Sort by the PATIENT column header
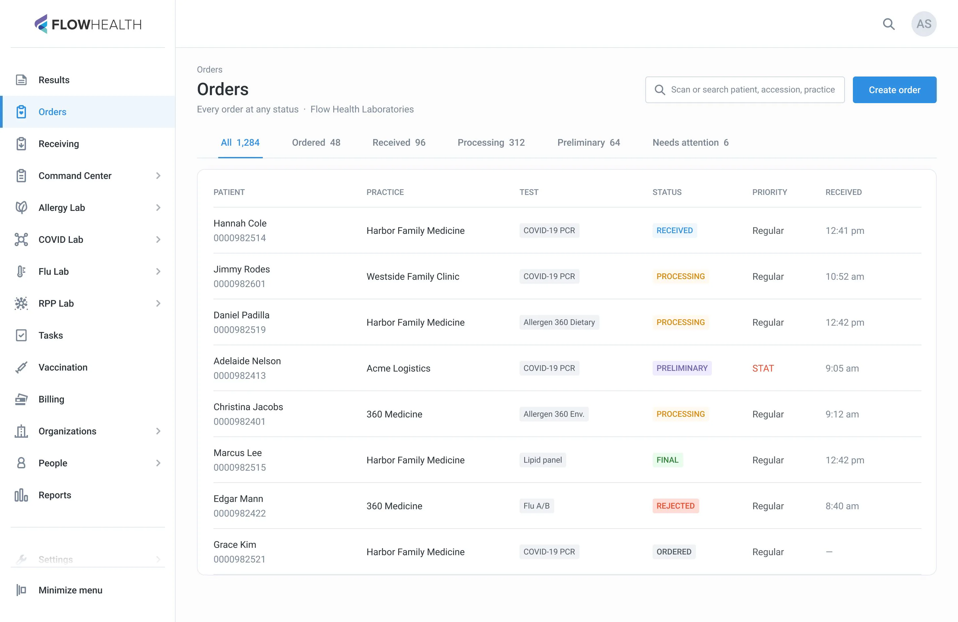The image size is (958, 622). 229,192
